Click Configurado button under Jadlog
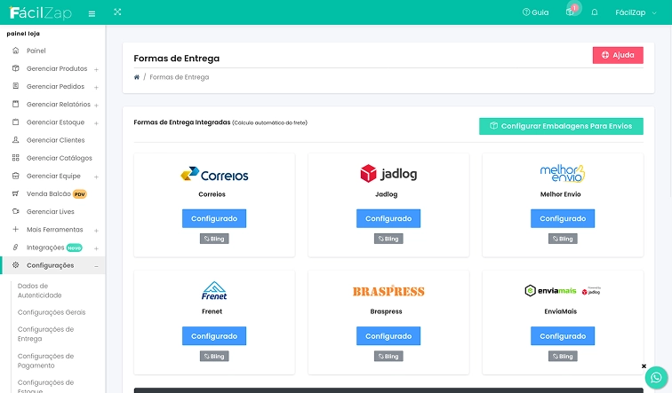Screen dimensions: 672x393 pyautogui.click(x=388, y=218)
